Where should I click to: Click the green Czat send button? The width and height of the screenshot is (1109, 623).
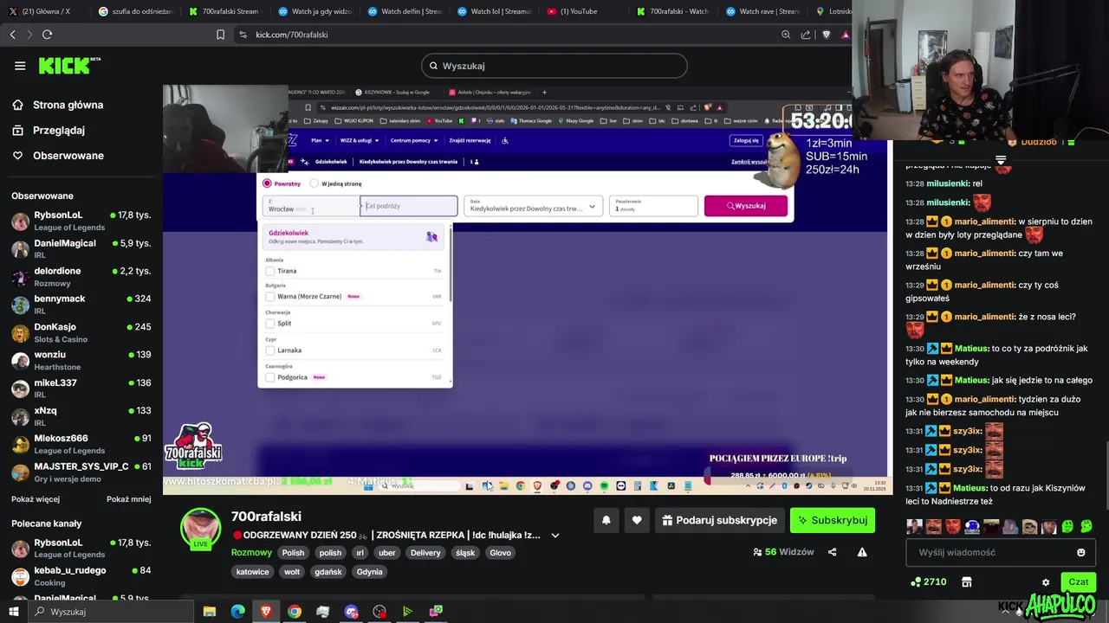(x=1079, y=582)
